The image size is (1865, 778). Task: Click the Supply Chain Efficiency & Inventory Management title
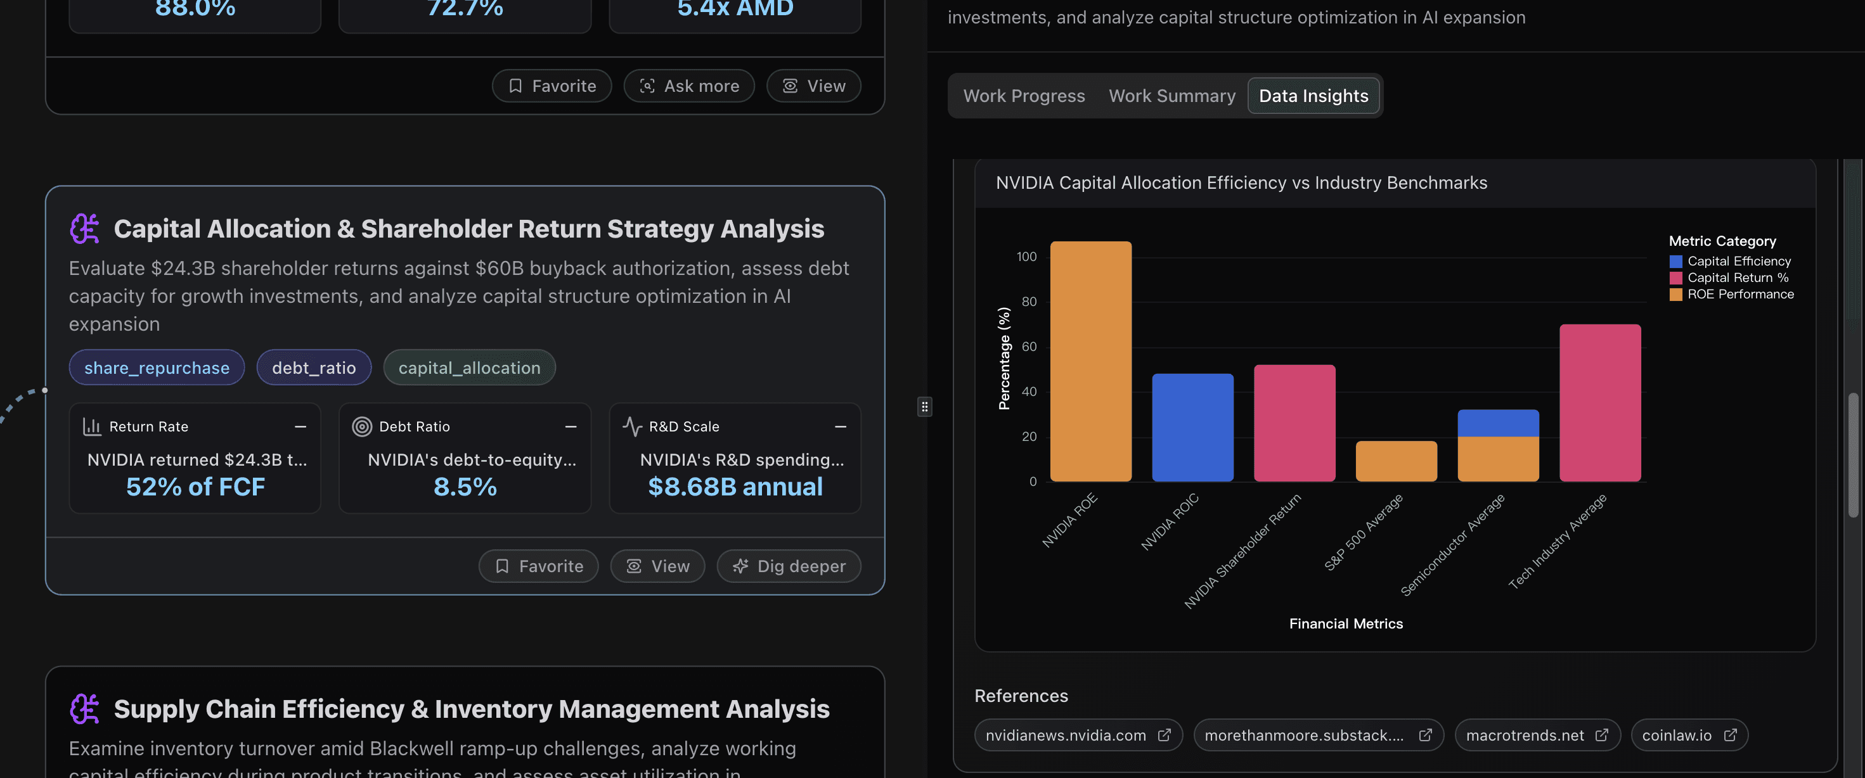[x=471, y=708]
